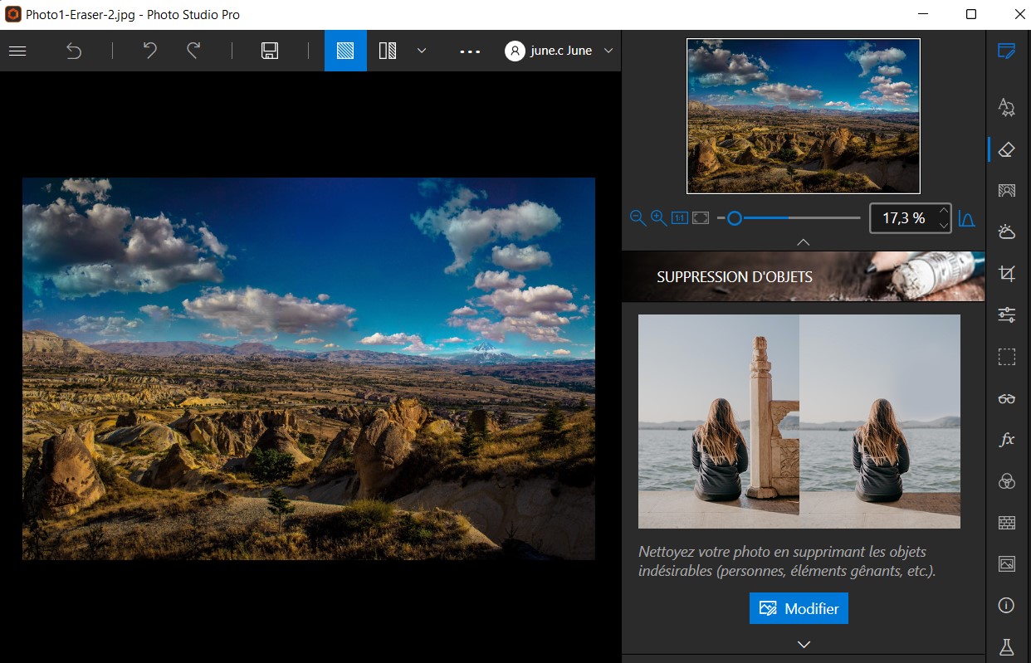Select the dashed rectangle selection tool
This screenshot has width=1031, height=663.
pos(1006,357)
